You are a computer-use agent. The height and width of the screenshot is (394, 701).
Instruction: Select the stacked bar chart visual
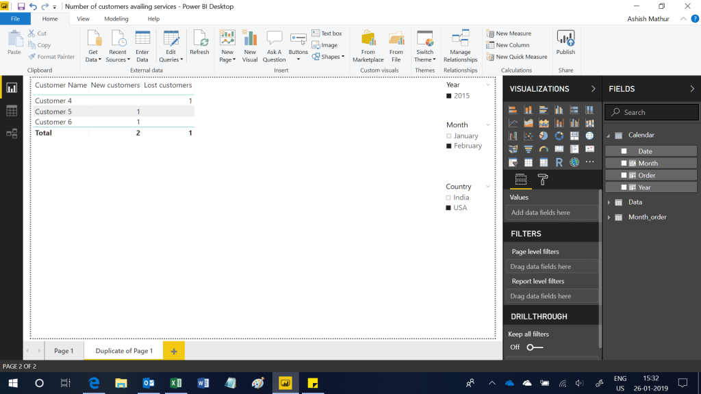point(513,109)
